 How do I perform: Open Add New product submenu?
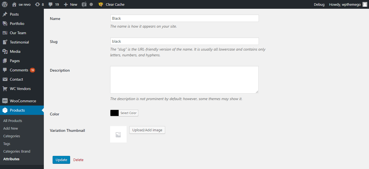coord(11,128)
